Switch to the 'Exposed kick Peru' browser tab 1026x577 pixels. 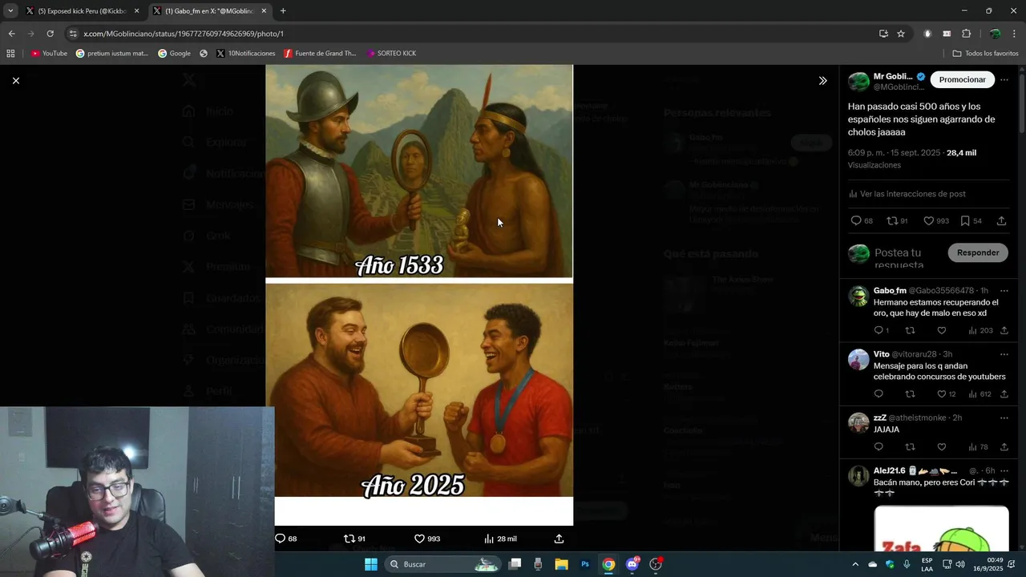pos(83,11)
